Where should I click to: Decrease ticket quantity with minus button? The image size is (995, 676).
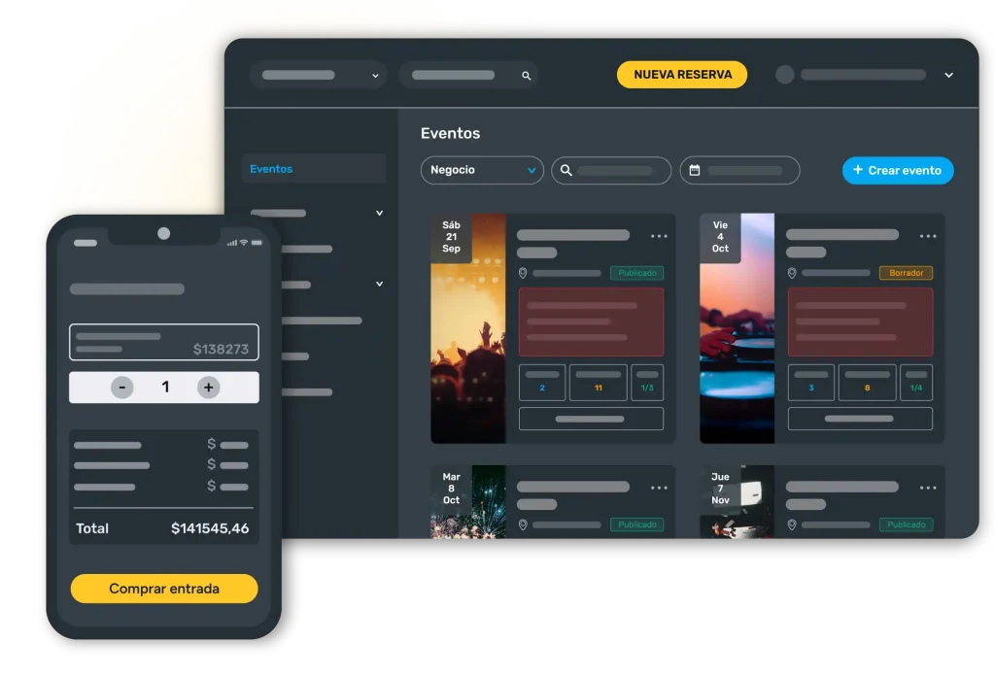pos(122,388)
